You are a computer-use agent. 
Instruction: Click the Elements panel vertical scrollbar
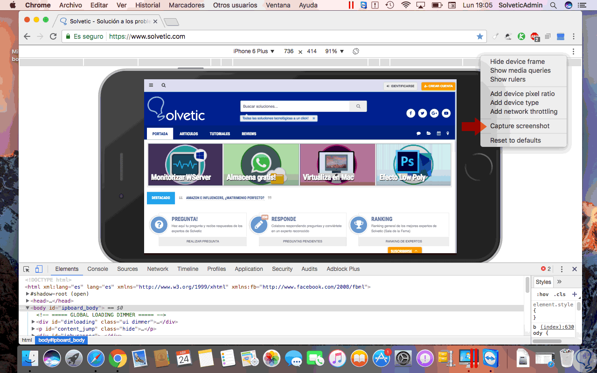pyautogui.click(x=528, y=284)
